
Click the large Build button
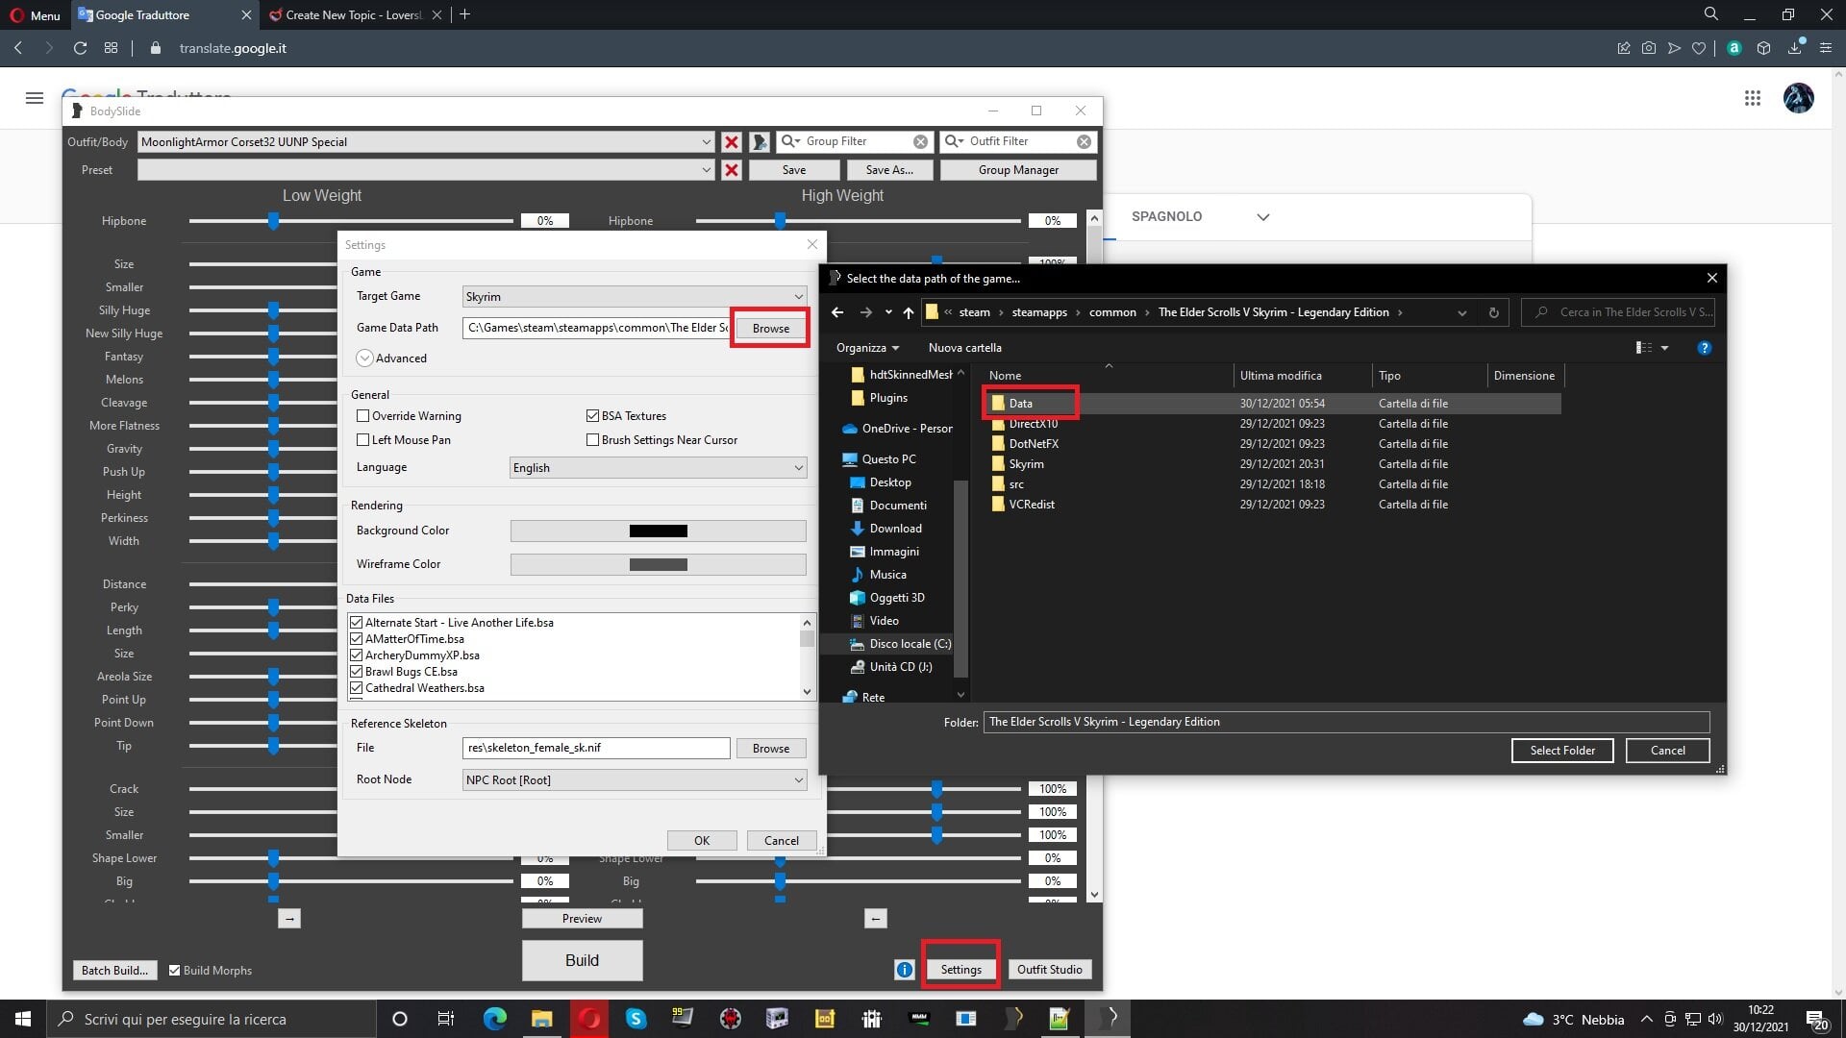582,960
